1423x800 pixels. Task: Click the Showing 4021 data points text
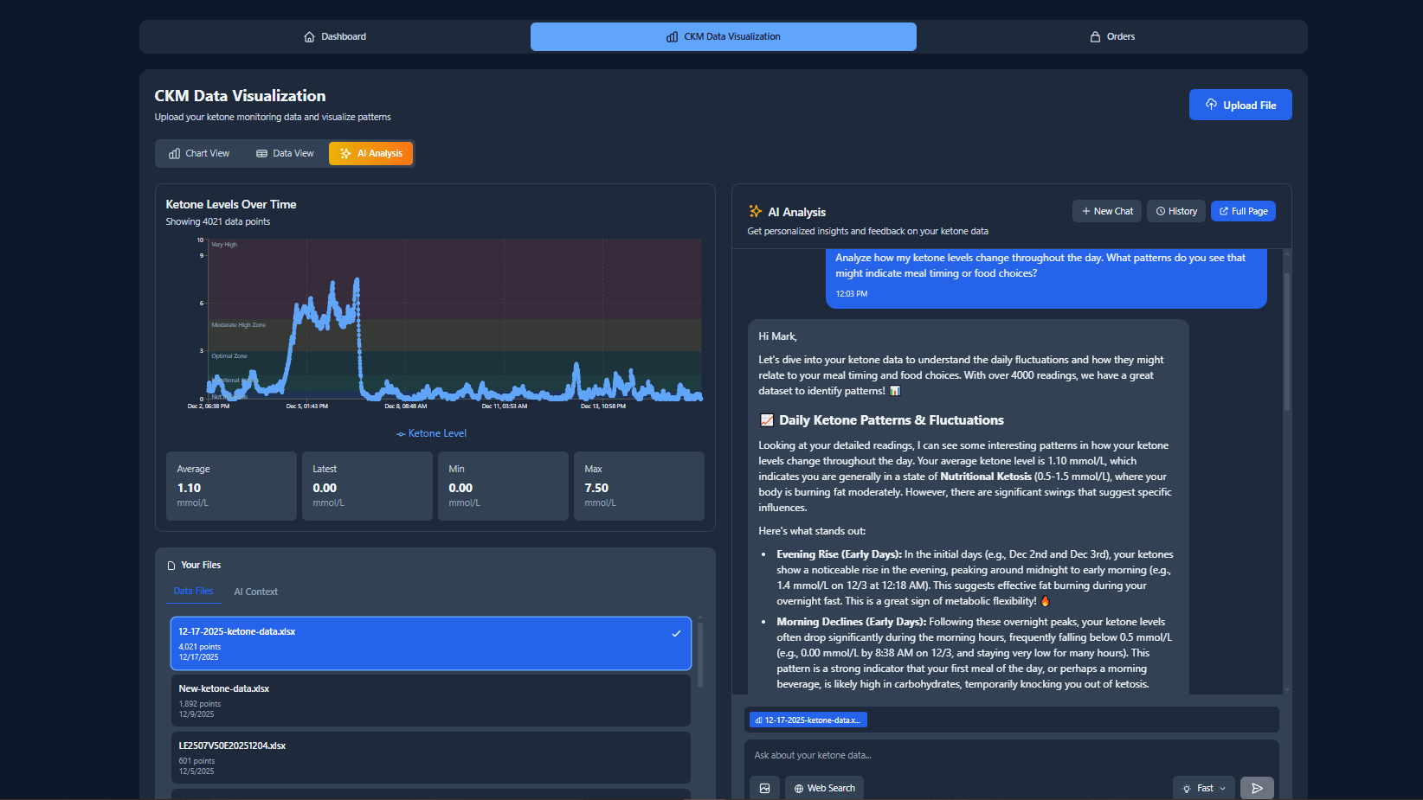(x=218, y=221)
